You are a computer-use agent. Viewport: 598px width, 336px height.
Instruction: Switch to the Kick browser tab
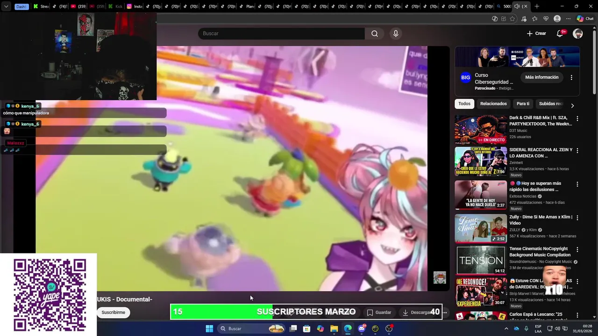tap(115, 7)
